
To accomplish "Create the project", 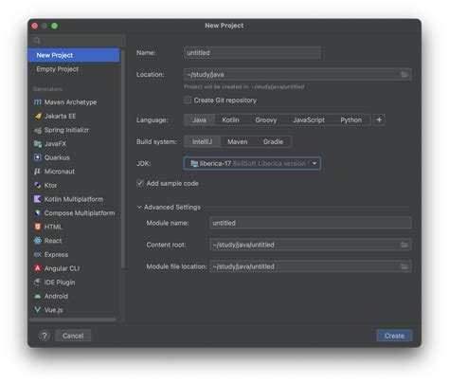I will pyautogui.click(x=394, y=336).
